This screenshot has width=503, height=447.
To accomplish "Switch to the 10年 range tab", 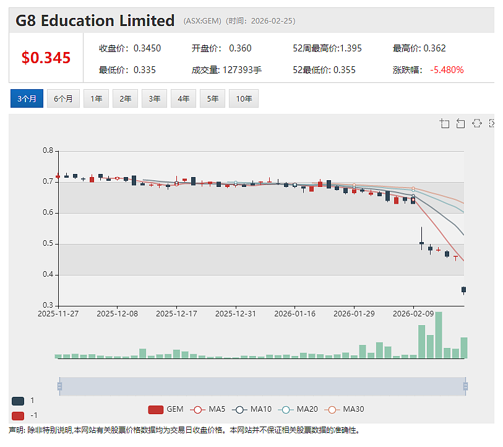I will [244, 98].
